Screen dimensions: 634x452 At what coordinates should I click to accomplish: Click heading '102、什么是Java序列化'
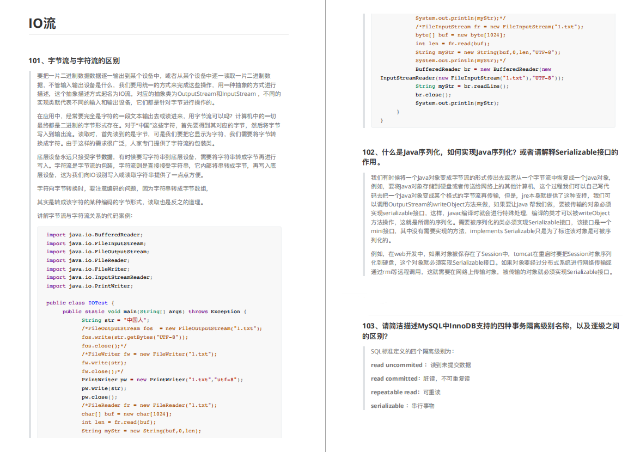coord(490,157)
